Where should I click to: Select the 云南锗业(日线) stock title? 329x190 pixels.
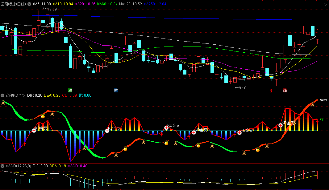(14, 4)
